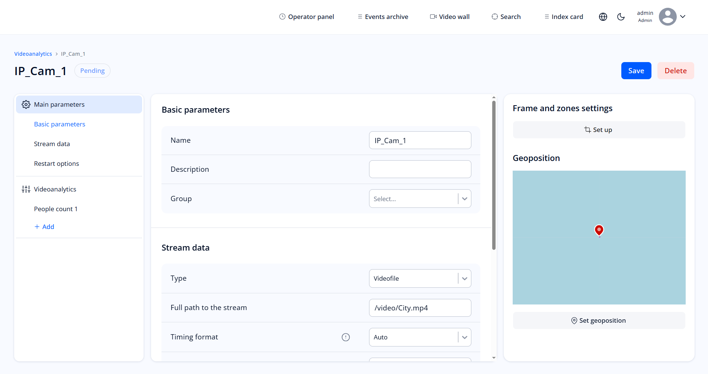Open the Videoanalytics breadcrumb link

click(x=33, y=54)
